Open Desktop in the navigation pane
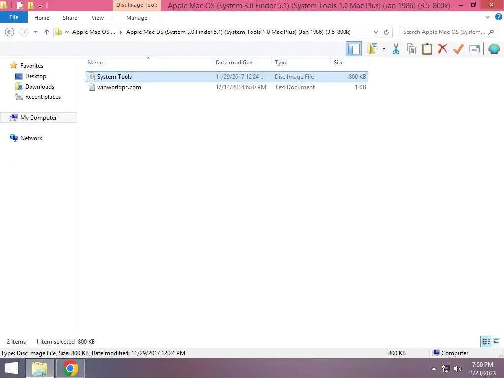The image size is (504, 378). (35, 76)
